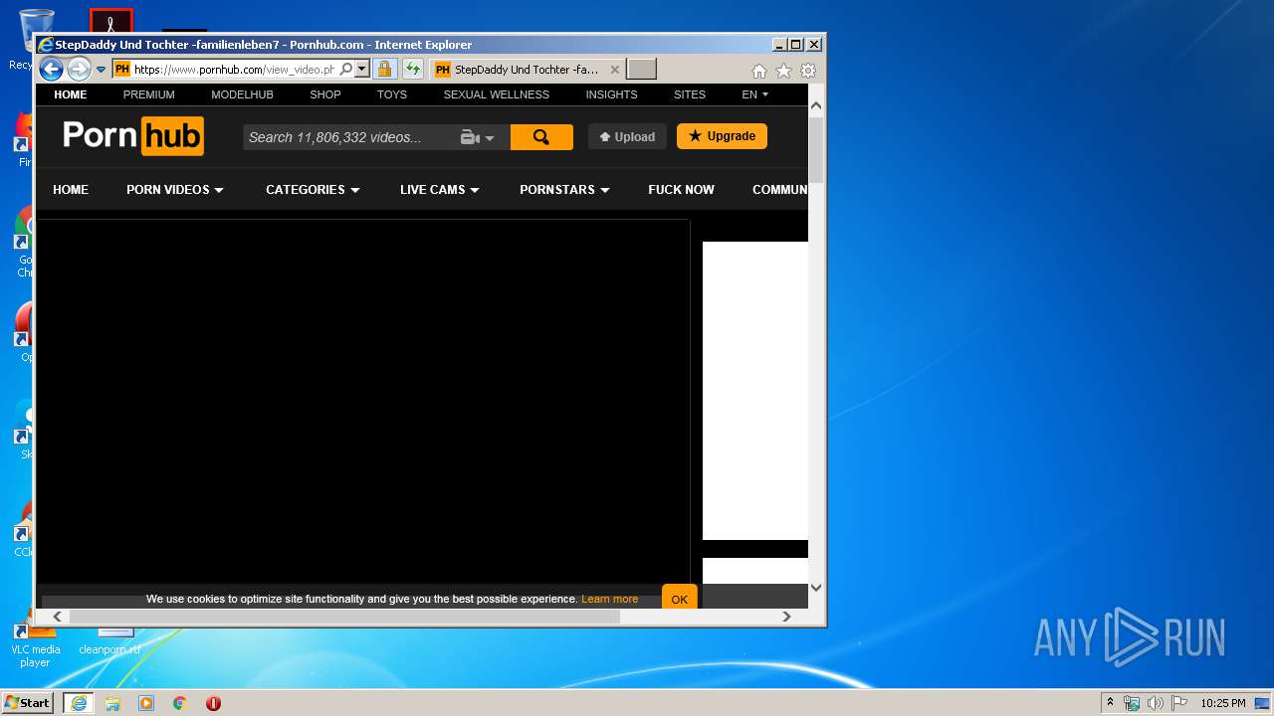The image size is (1274, 716).
Task: Select HOME in the top site bar
Action: (71, 94)
